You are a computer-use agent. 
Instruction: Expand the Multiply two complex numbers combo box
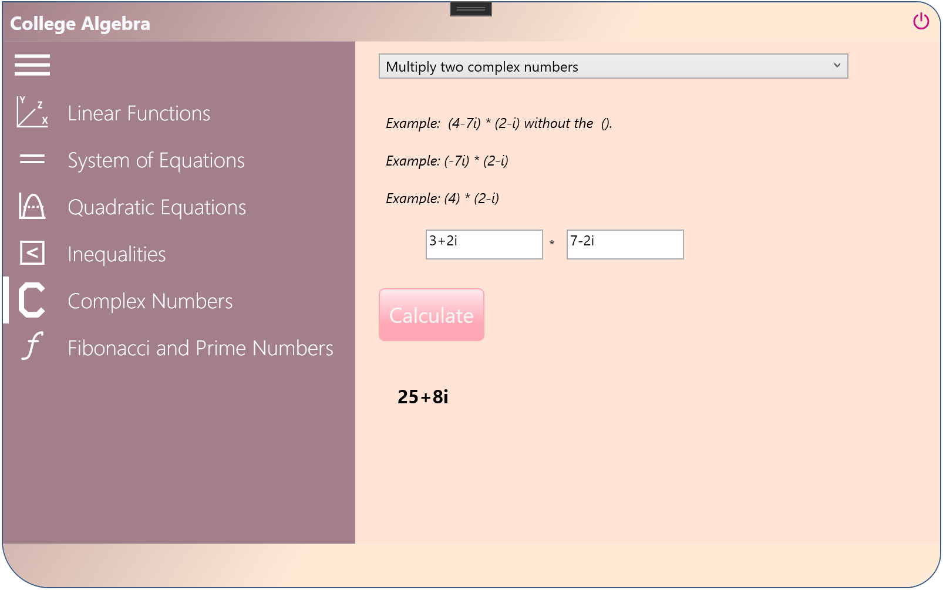(613, 66)
